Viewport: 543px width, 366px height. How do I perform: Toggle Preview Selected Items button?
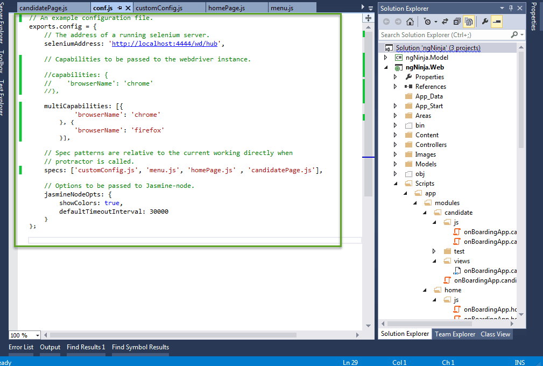coord(497,22)
